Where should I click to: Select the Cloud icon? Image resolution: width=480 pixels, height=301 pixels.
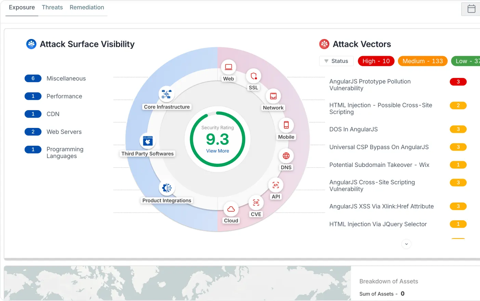click(231, 209)
